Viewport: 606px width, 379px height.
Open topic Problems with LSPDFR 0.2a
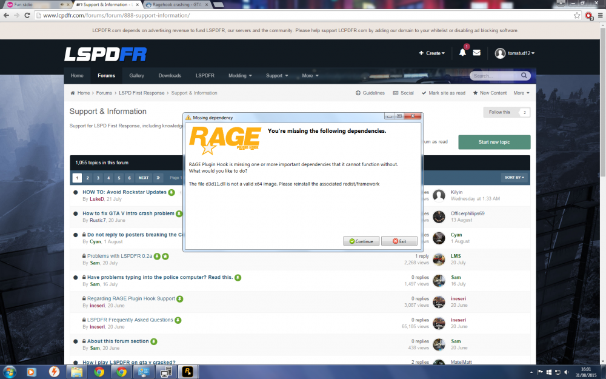[119, 256]
